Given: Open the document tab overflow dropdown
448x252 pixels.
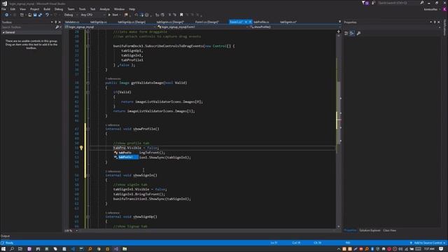Looking at the screenshot, I should 339,22.
